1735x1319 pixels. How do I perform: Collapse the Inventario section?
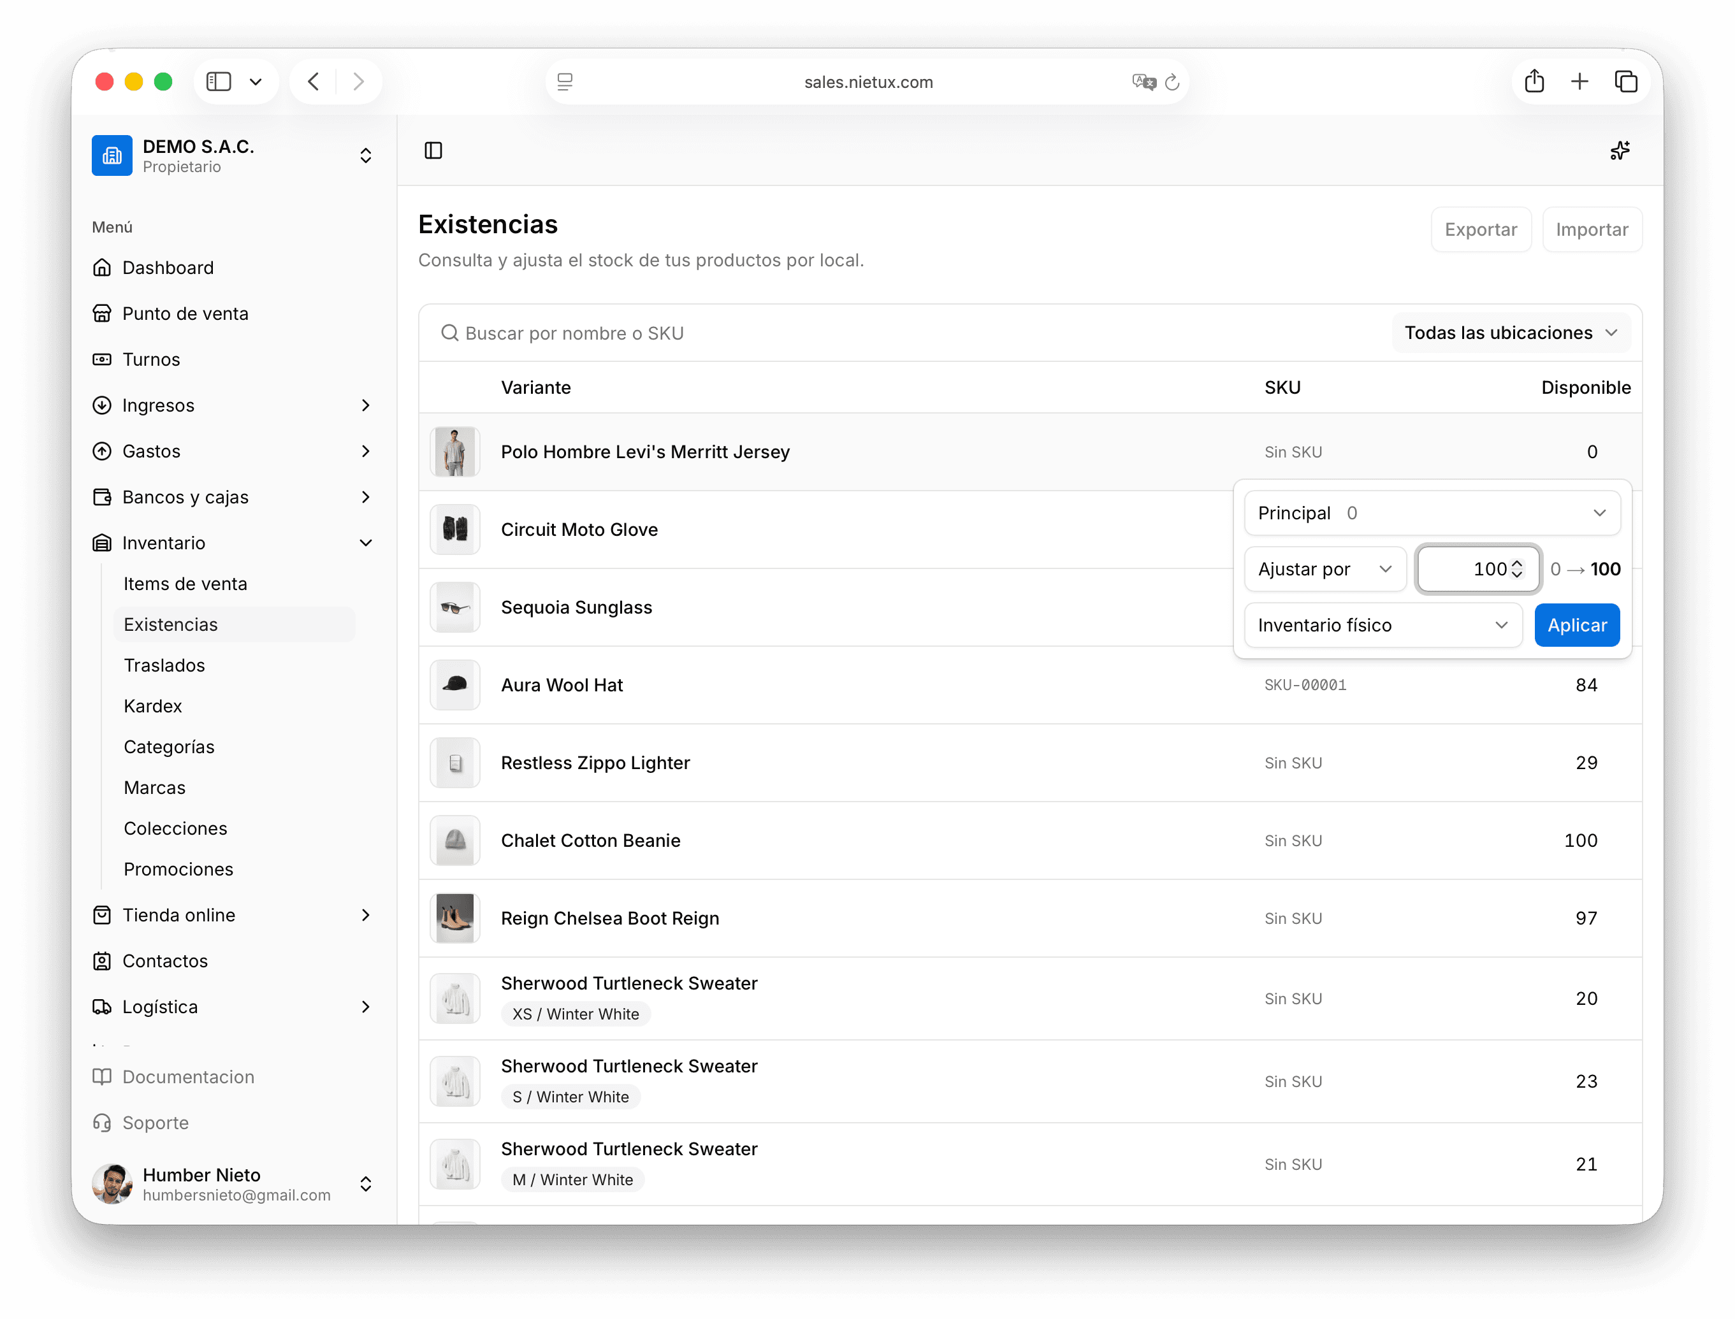(x=233, y=542)
